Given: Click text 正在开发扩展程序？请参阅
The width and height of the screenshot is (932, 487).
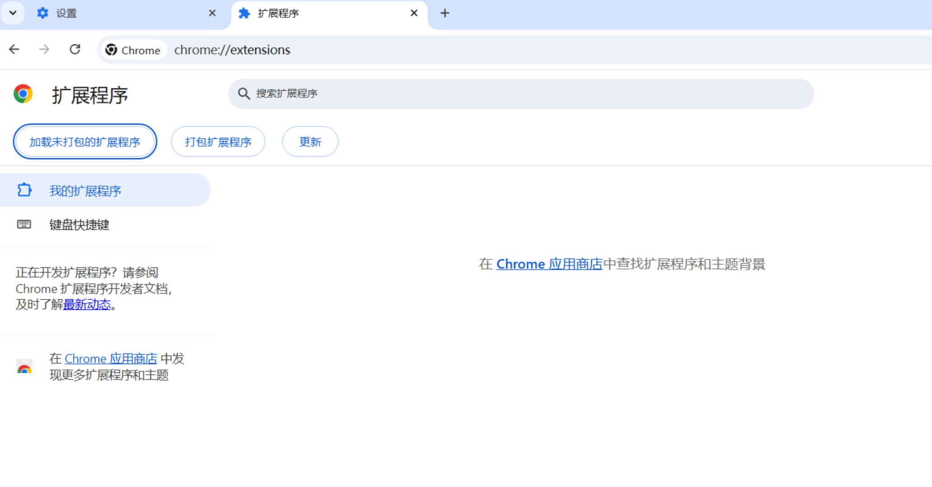Looking at the screenshot, I should pyautogui.click(x=87, y=273).
